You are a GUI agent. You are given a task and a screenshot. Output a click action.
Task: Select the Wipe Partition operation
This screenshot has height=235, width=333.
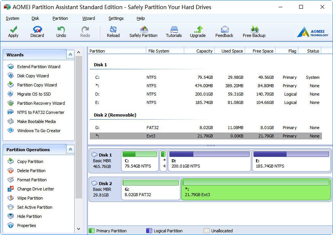(25, 198)
